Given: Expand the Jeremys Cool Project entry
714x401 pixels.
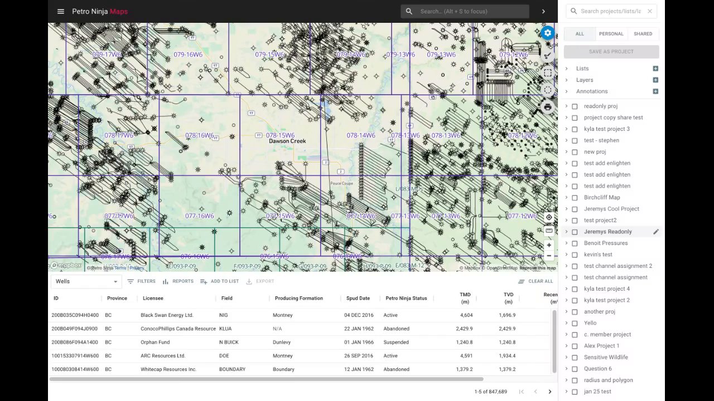Looking at the screenshot, I should pos(567,209).
